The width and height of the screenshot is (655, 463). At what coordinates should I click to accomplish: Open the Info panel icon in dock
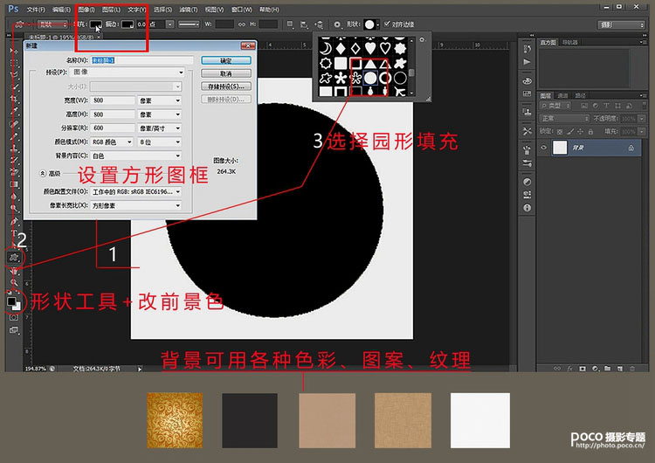click(527, 208)
